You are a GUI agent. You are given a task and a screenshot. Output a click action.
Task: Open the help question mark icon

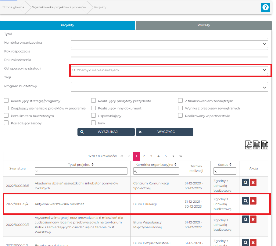(265, 7)
